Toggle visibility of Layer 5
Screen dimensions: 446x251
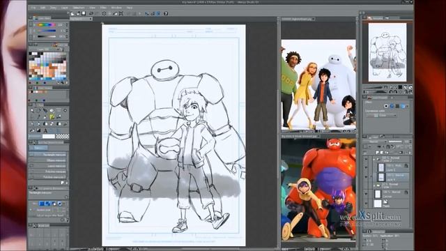point(366,167)
